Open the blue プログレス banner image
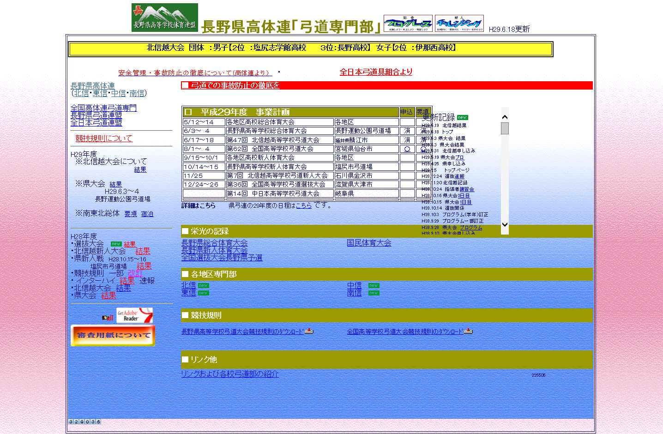Image resolution: width=663 pixels, height=434 pixels. tap(408, 23)
